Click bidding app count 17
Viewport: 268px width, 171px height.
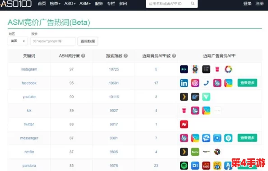pos(156,83)
